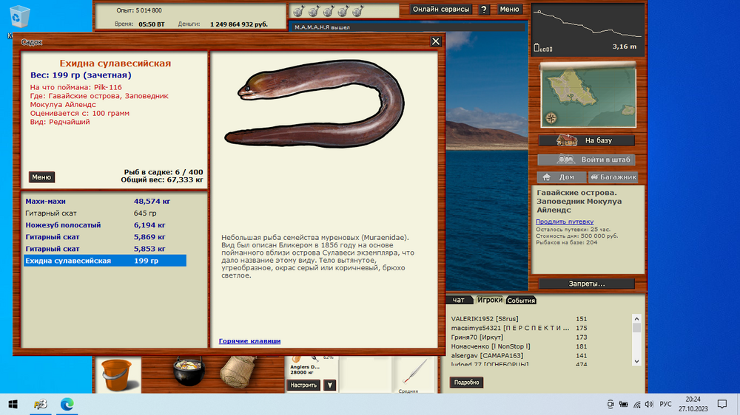
Task: Click the orange bucket icon
Action: click(115, 374)
